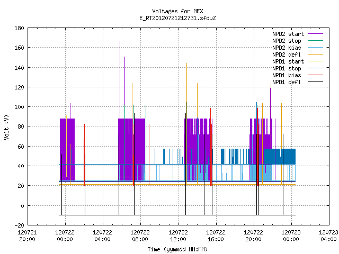This screenshot has height=254, width=339.
Task: Click x-axis label 120722 20:00
Action: 253,236
